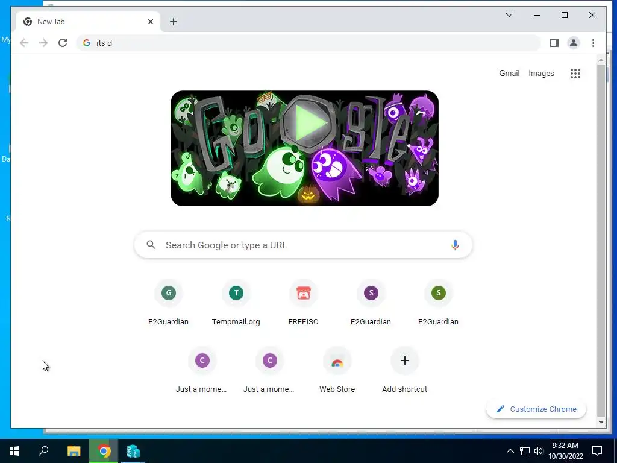Select the New Tab tab
This screenshot has height=463, width=617.
[88, 22]
